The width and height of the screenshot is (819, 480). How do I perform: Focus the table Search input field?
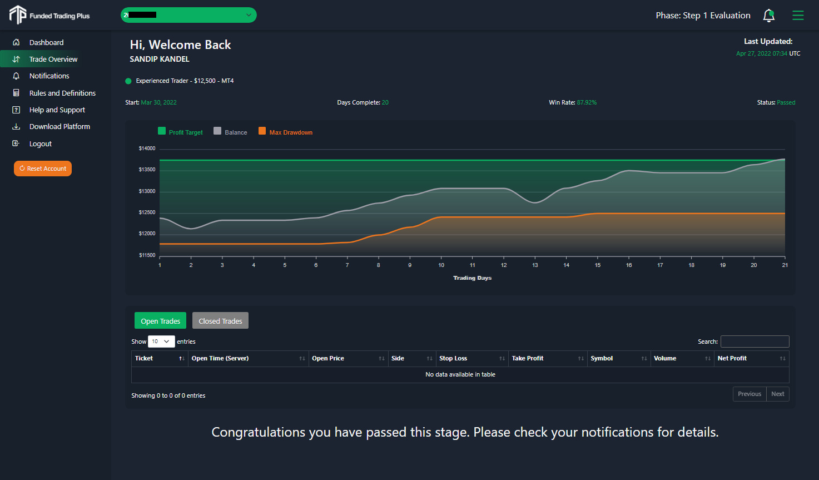[755, 342]
